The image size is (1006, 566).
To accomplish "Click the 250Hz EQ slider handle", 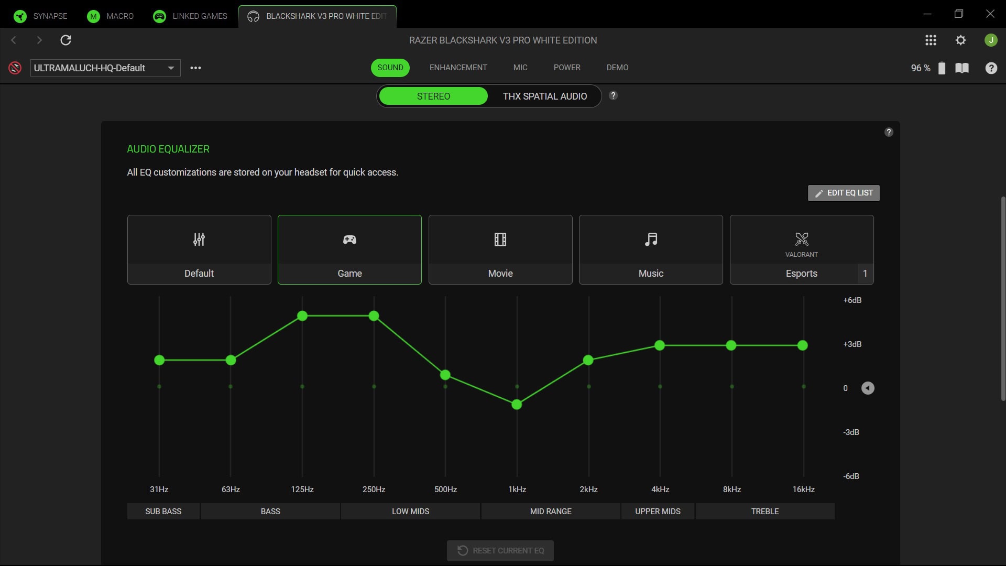I will (374, 316).
